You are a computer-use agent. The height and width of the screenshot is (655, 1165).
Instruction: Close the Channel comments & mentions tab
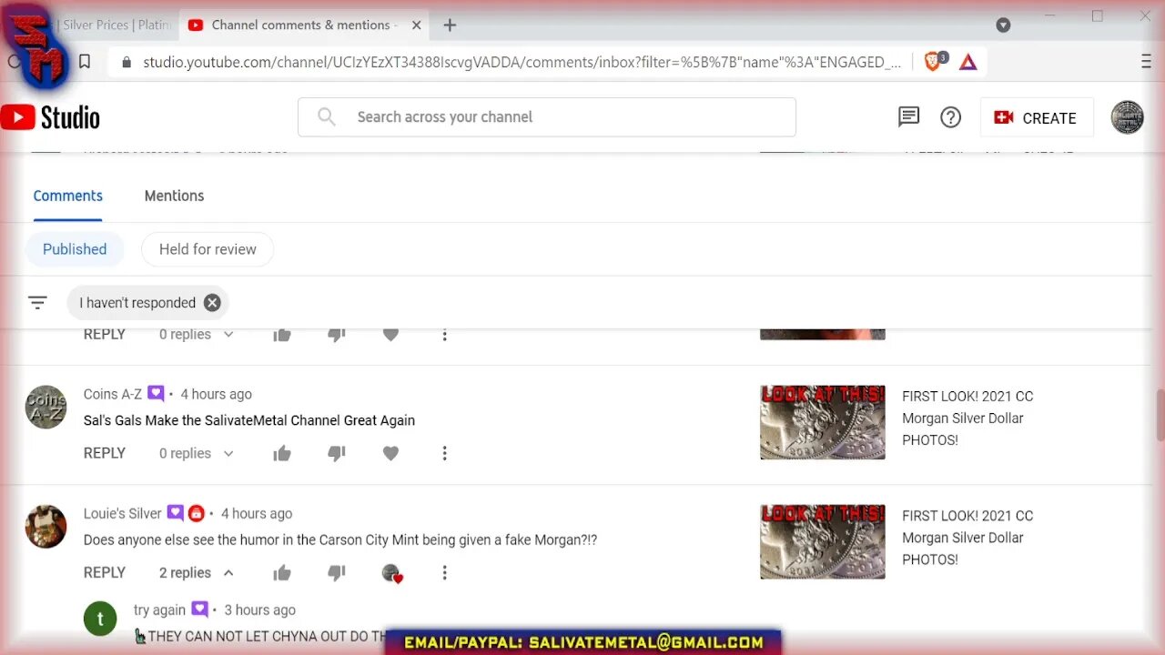click(x=416, y=25)
